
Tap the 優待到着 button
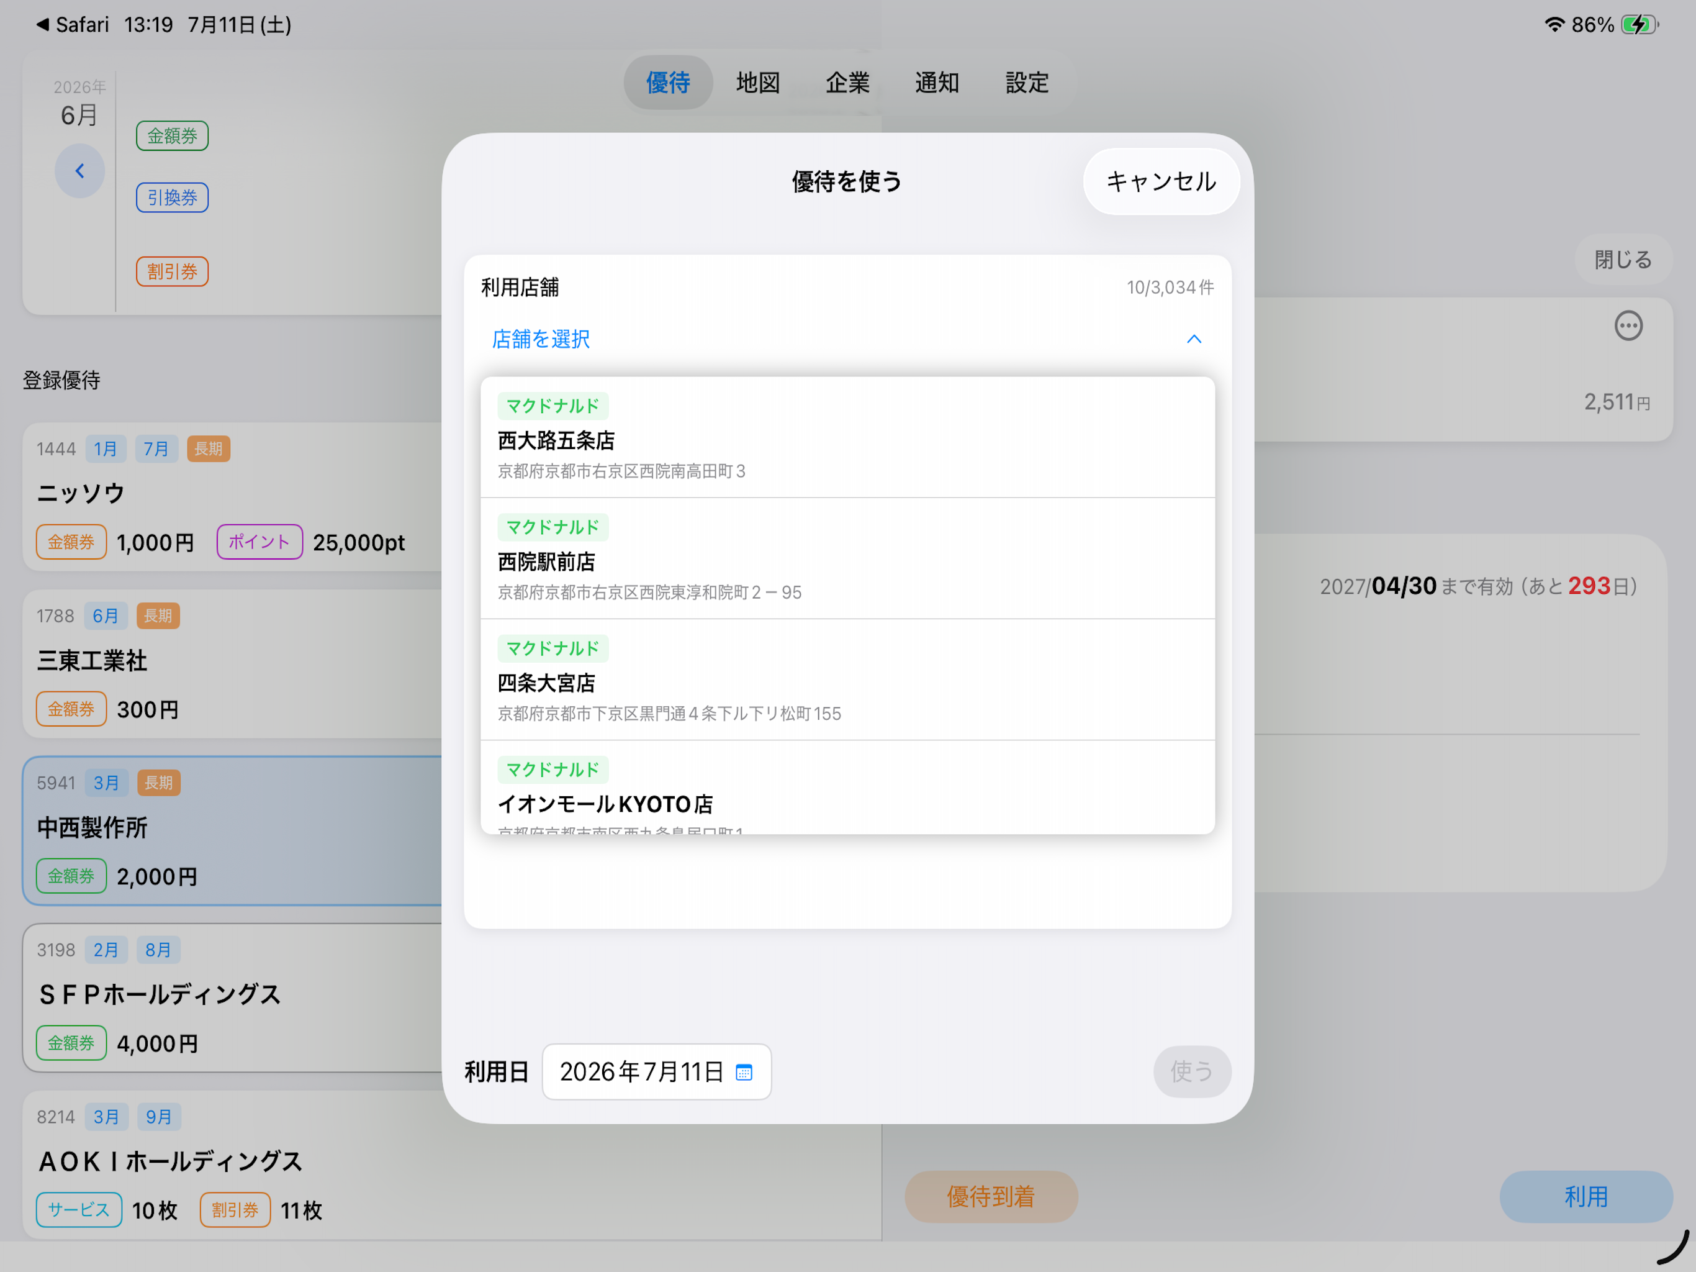pos(991,1196)
